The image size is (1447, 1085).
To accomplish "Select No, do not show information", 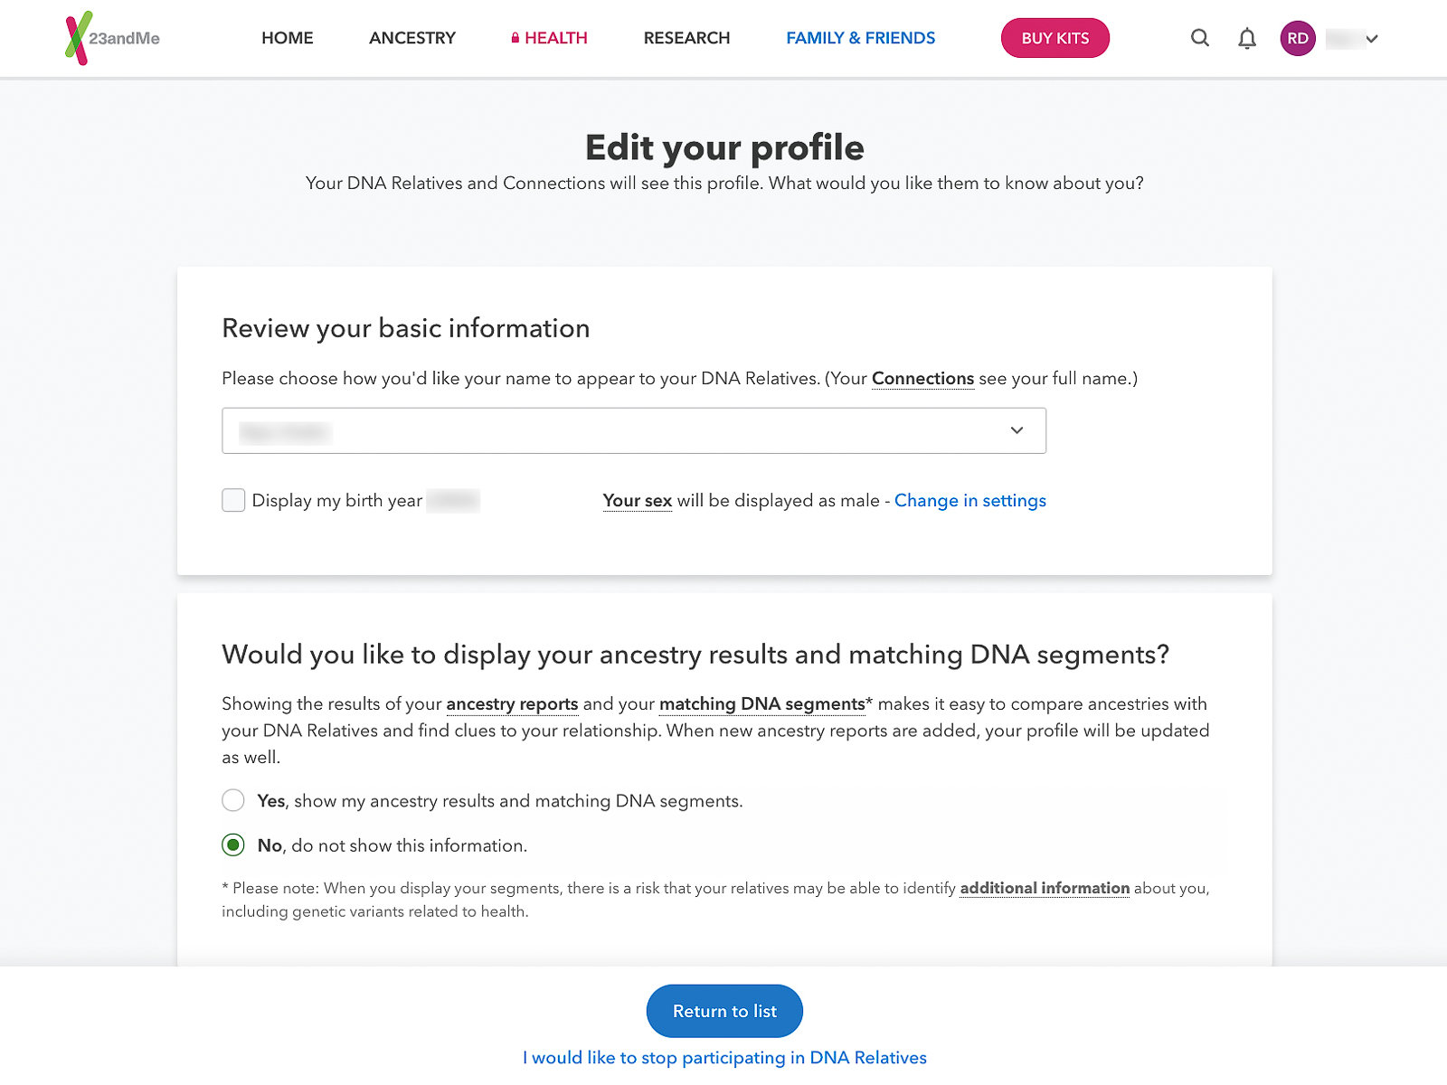I will [233, 845].
